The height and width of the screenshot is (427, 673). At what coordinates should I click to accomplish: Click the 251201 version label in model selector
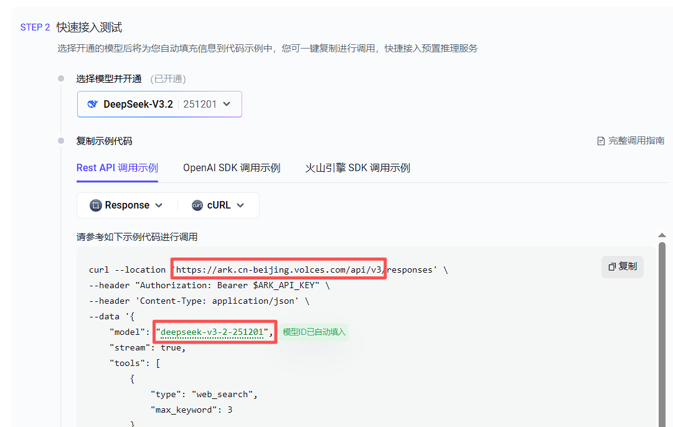(199, 104)
